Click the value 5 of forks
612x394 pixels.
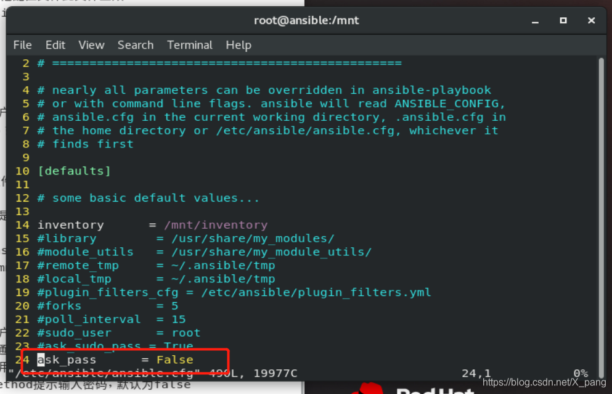[175, 306]
